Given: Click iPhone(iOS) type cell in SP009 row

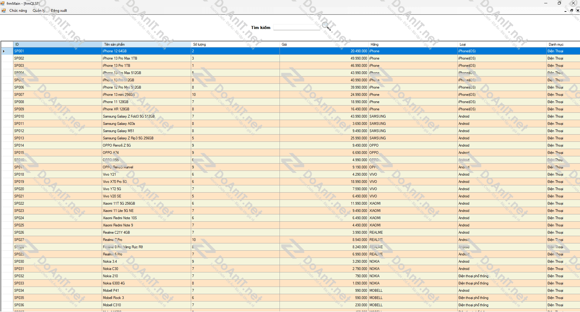Looking at the screenshot, I should (502, 109).
